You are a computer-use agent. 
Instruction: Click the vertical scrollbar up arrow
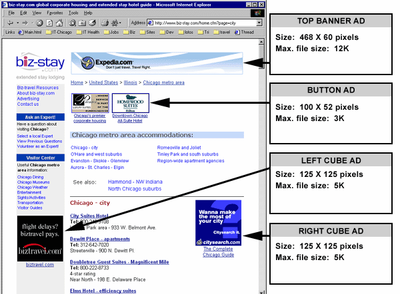click(261, 42)
